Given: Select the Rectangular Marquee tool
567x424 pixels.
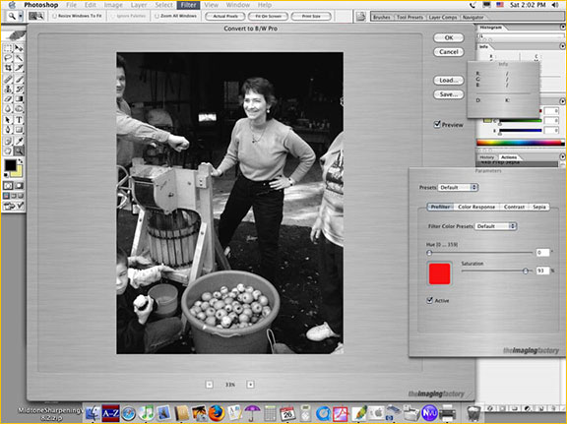Looking at the screenshot, I should [x=8, y=48].
